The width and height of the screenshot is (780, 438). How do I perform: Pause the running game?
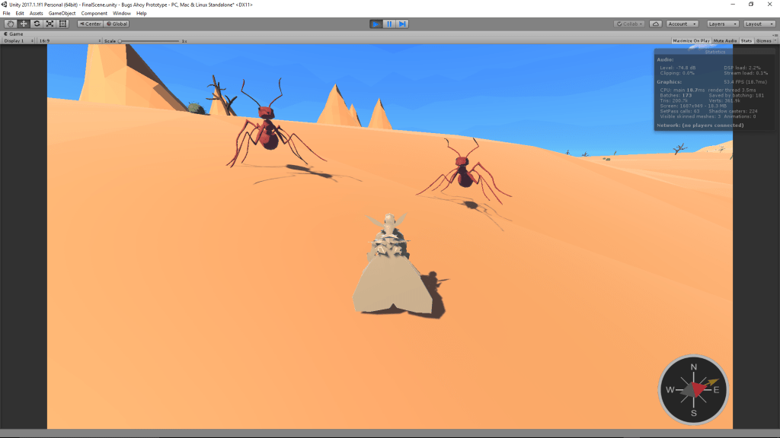coord(389,24)
